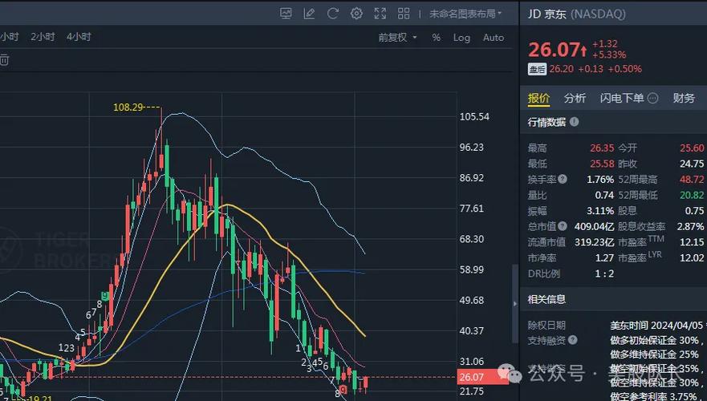Open the 分析 tab
Image resolution: width=707 pixels, height=401 pixels.
coord(575,98)
